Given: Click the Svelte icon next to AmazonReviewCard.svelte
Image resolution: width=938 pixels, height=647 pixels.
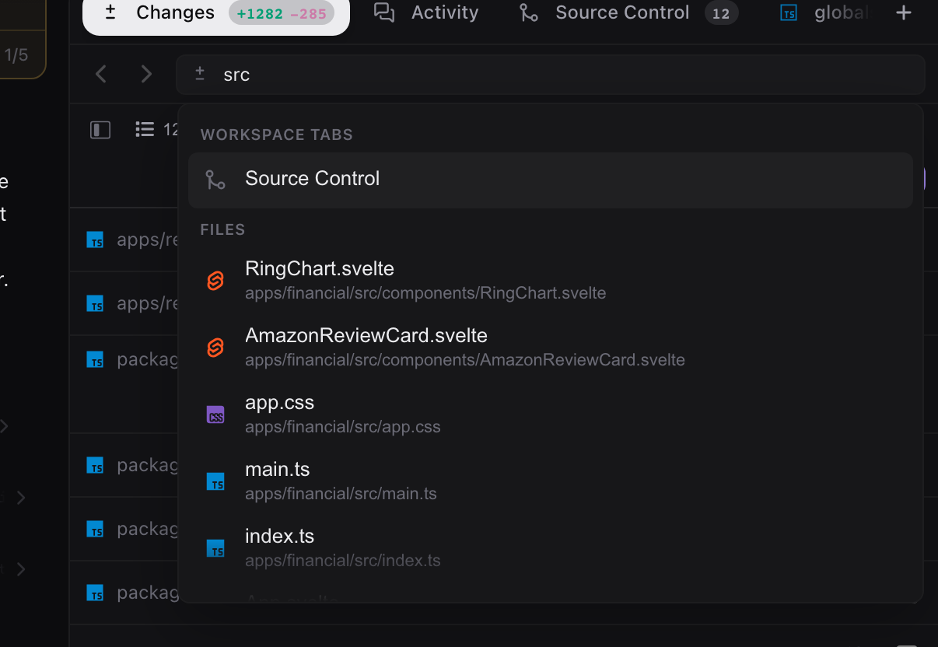Looking at the screenshot, I should tap(215, 348).
